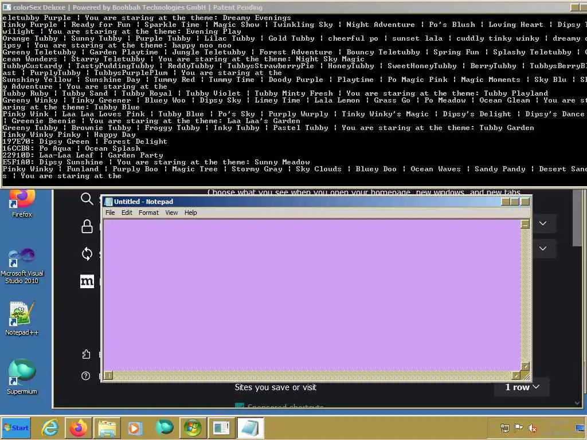Image resolution: width=587 pixels, height=440 pixels.
Task: Open the network tray icon
Action: click(504, 428)
